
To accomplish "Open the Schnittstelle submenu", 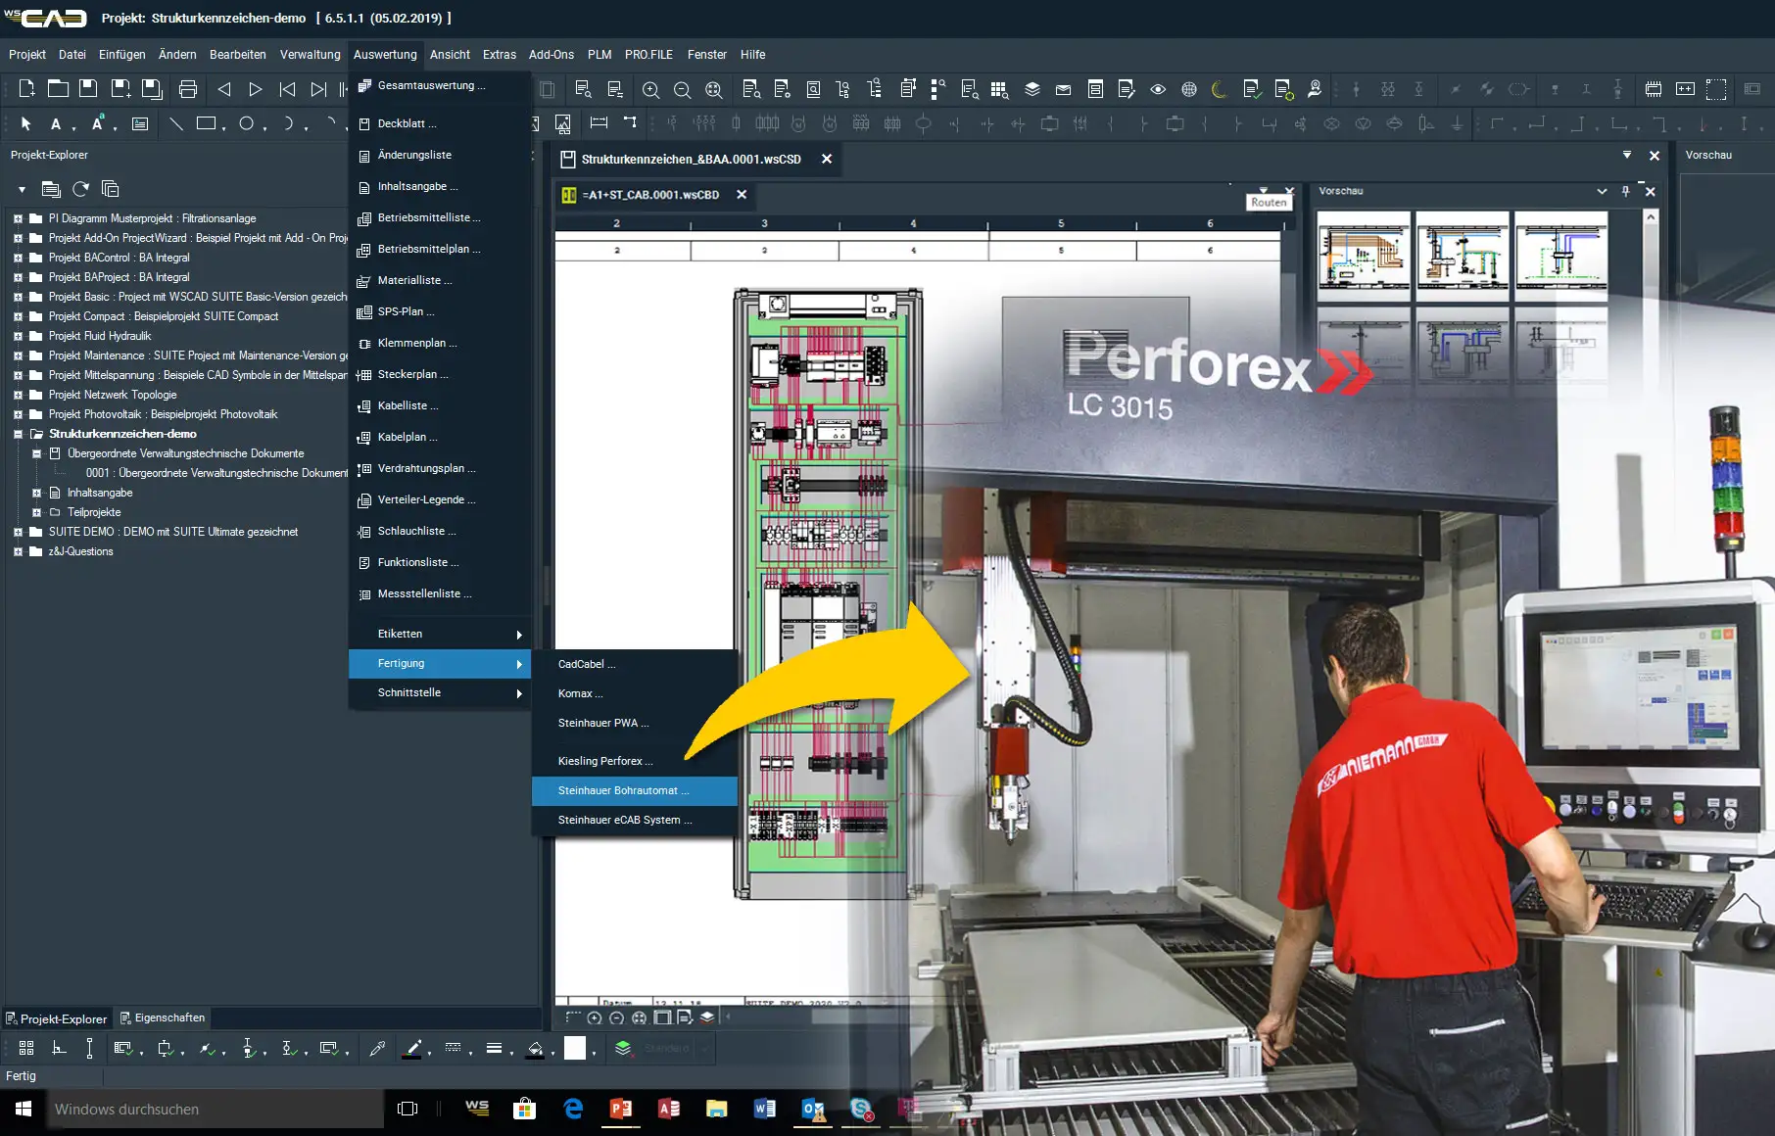I will [440, 692].
